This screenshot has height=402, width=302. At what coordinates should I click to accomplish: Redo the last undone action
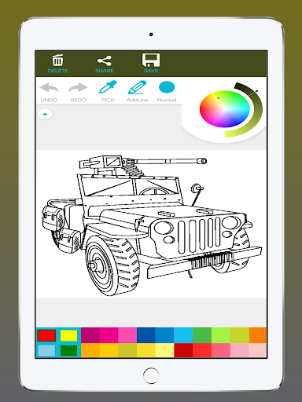click(x=78, y=88)
